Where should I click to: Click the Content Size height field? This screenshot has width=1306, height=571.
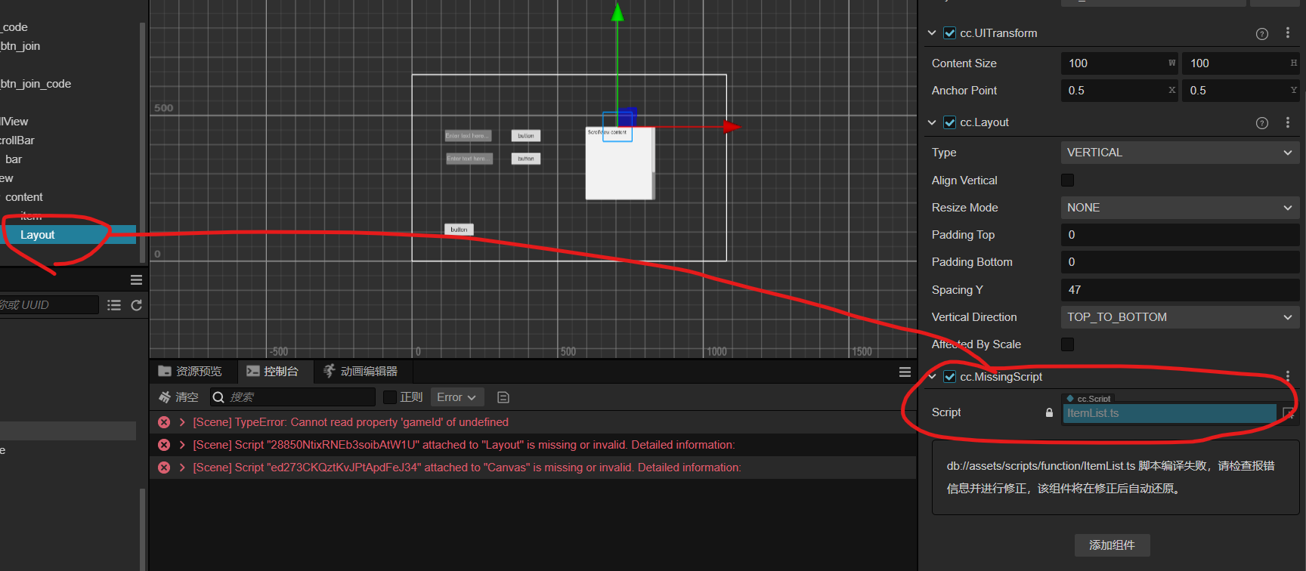(1241, 63)
